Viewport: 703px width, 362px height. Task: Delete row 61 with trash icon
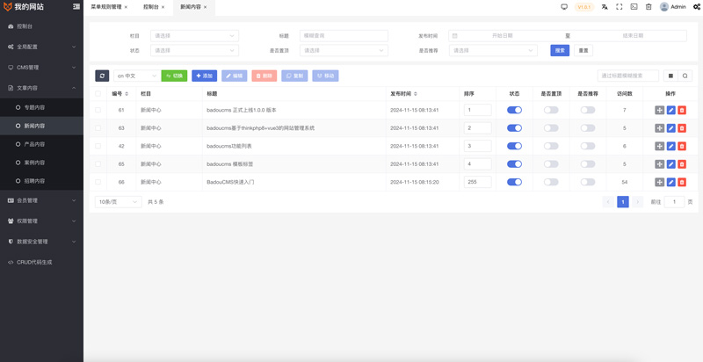coord(682,110)
